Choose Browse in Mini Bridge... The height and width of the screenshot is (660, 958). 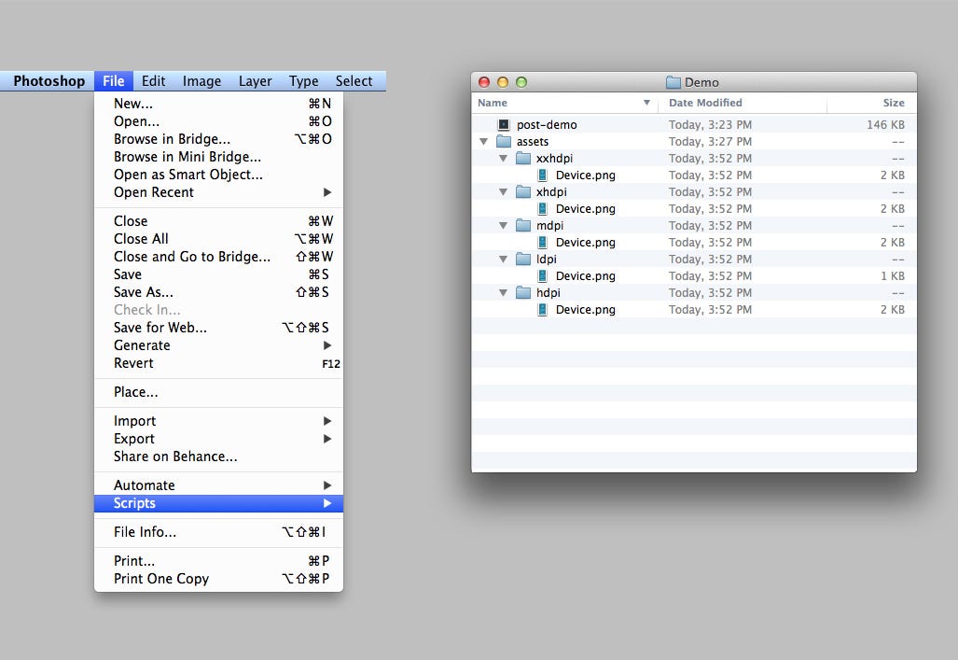tap(218, 157)
